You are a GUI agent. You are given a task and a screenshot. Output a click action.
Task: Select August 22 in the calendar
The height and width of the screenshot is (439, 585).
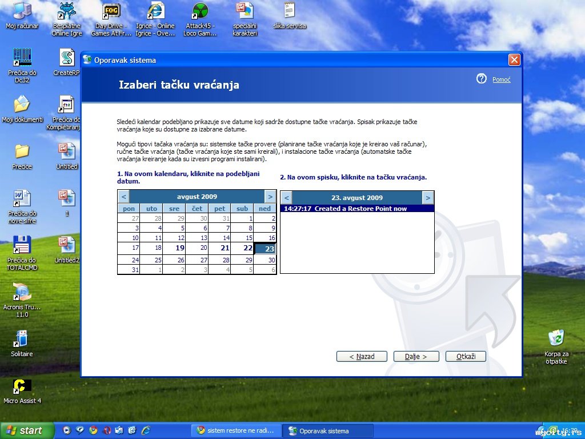coord(242,248)
